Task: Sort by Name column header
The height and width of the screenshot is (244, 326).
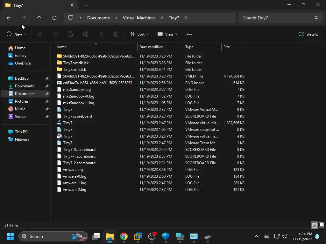Action: click(96, 47)
